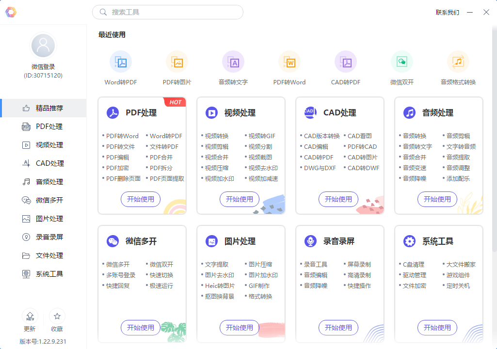This screenshot has height=349, width=497.
Task: Click the 更新 (update) home icon
Action: click(30, 316)
